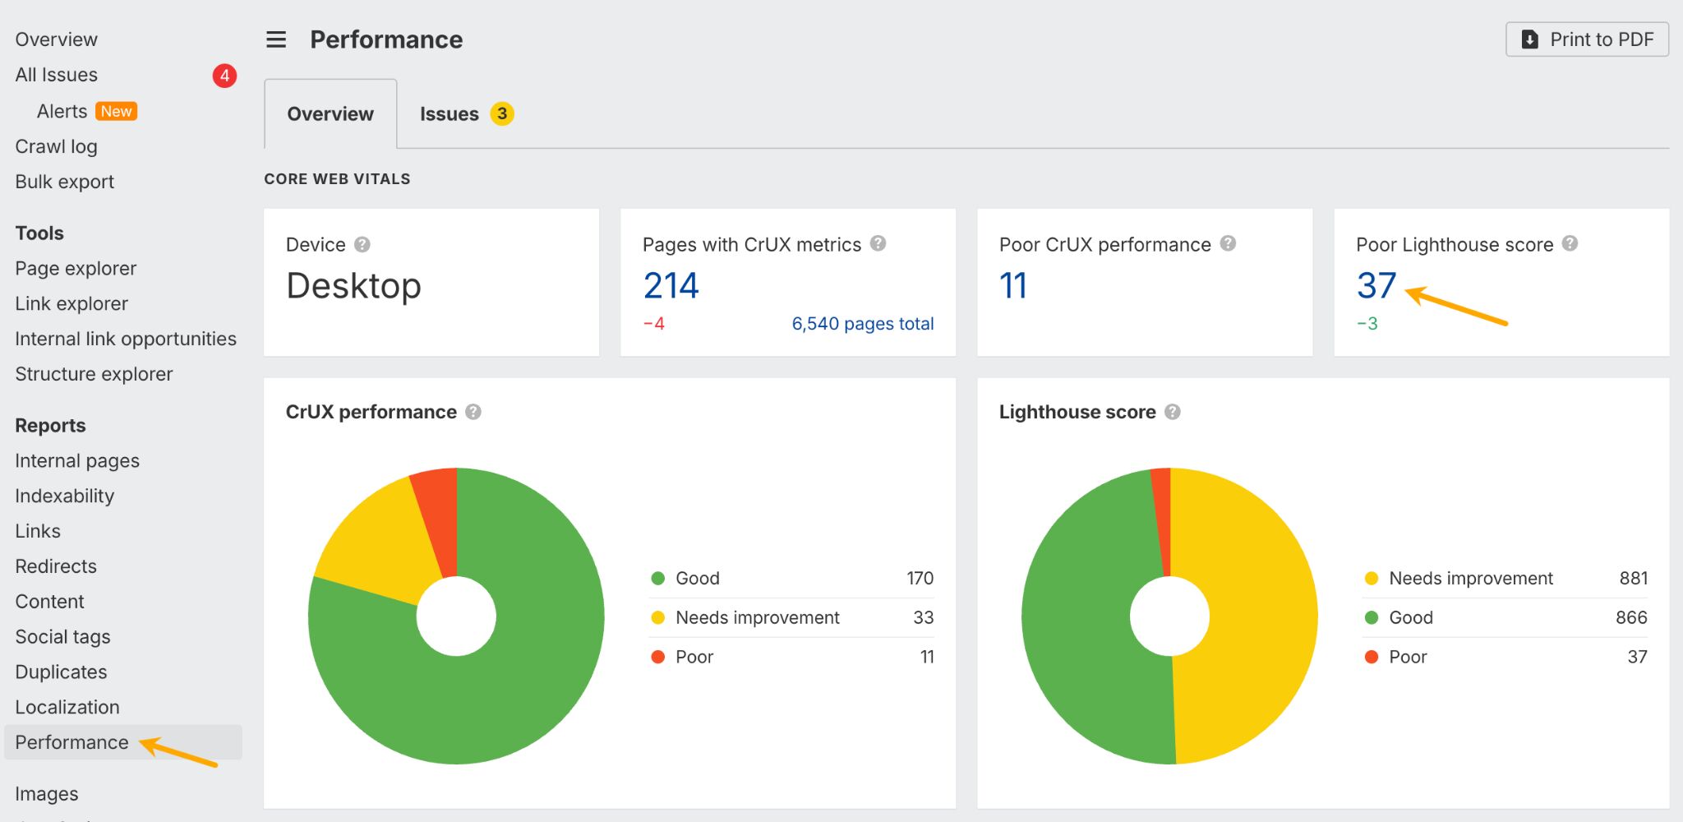Open the 6,540 pages total link

click(x=862, y=323)
